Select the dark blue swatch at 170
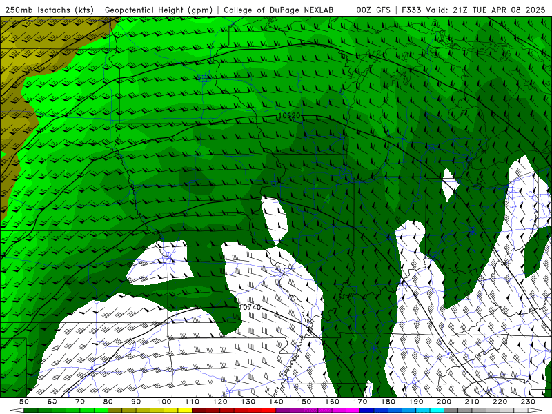Image resolution: width=552 pixels, height=414 pixels. [367, 411]
